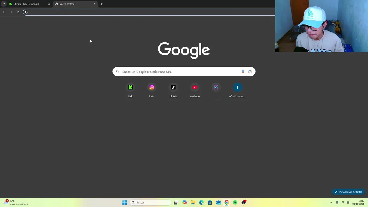The width and height of the screenshot is (368, 207).
Task: Open the YouTube shortcut
Action: (195, 90)
